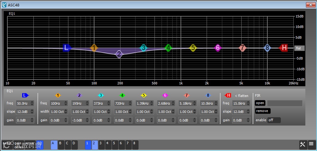Click the flat button beside graph
Screen dimensions: 317x151
(x=299, y=48)
